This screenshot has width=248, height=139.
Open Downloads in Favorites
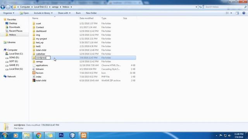coord(14,27)
